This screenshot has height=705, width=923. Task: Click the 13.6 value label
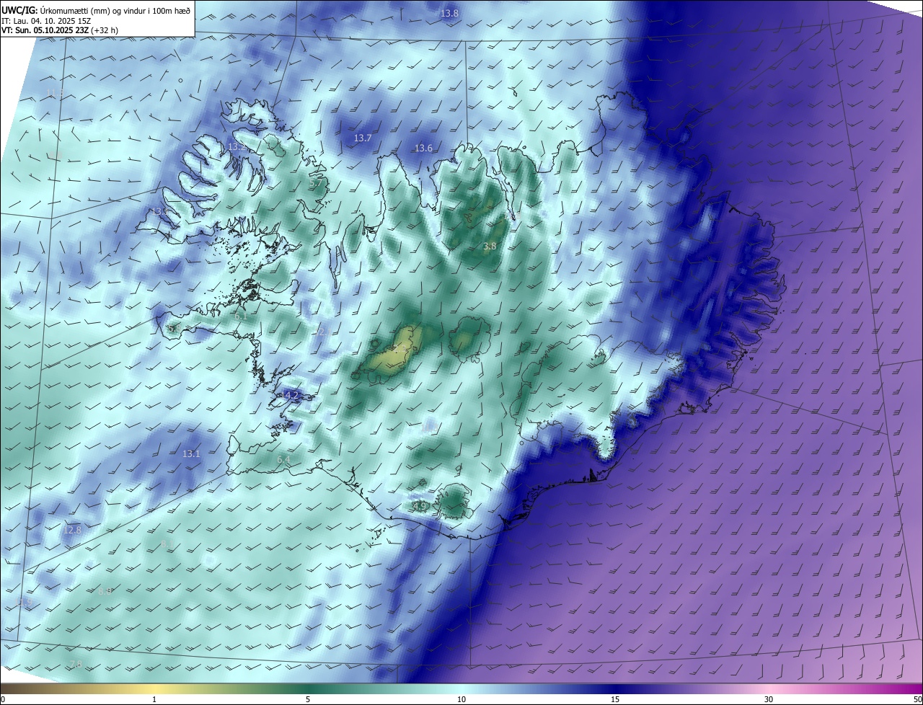click(x=423, y=148)
